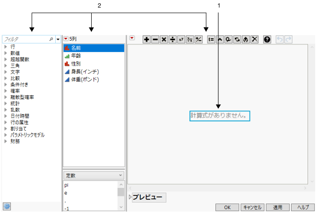This screenshot has width=335, height=212.
Task: Click the caret insert button
Action: [x=220, y=40]
